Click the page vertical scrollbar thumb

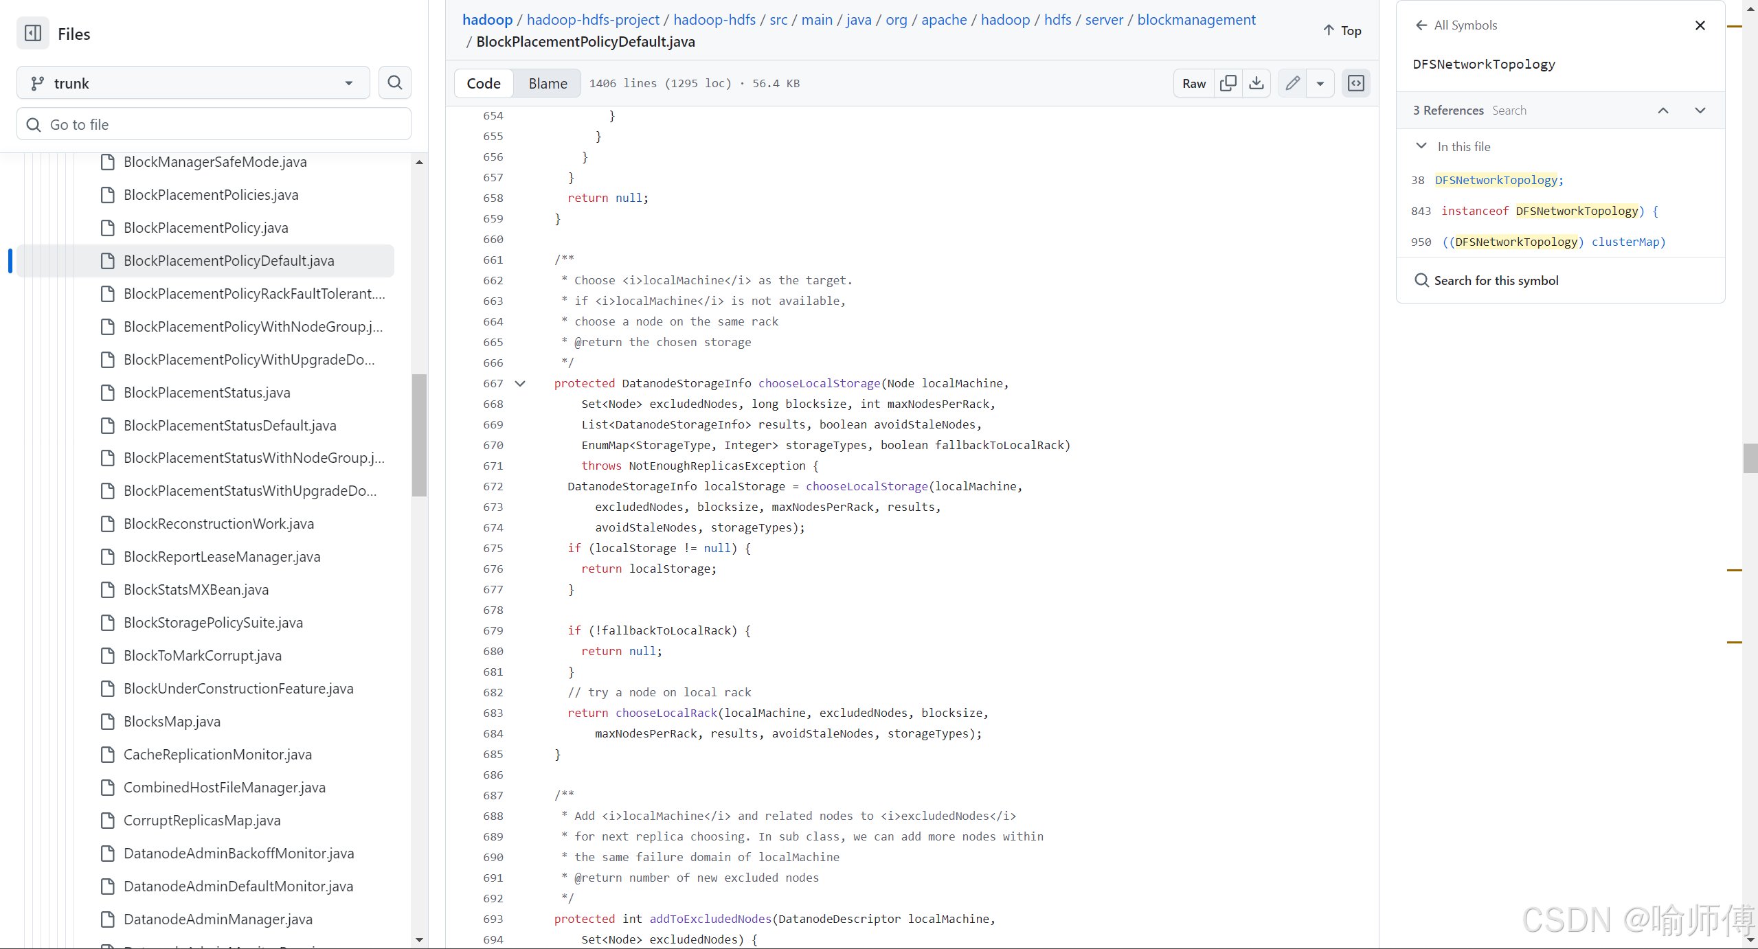(x=1750, y=459)
